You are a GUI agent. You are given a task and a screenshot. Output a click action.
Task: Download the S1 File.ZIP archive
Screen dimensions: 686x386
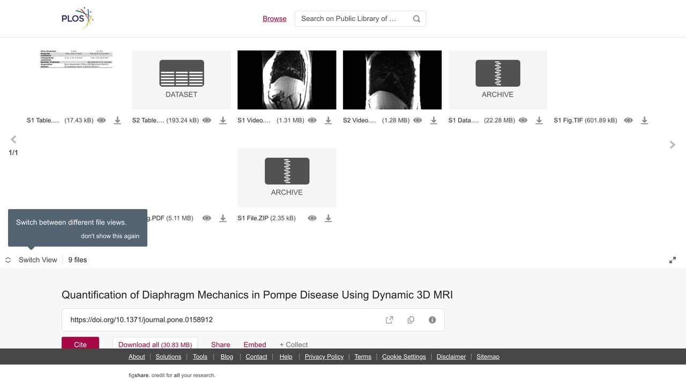tap(329, 218)
